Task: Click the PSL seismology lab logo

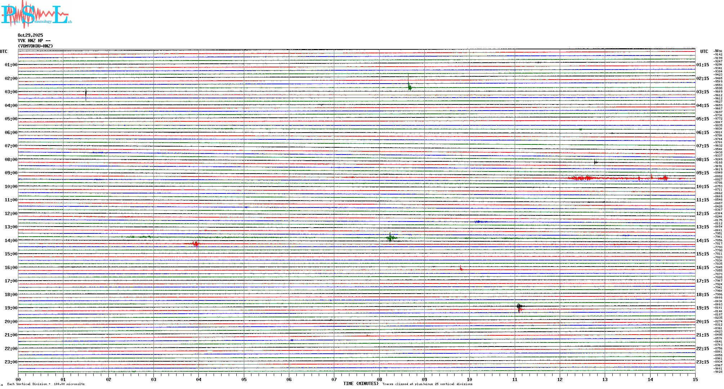Action: point(36,14)
